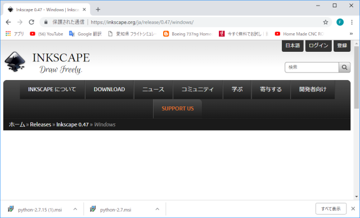
Task: Select the Inkscape 0.47 - Windows tab
Action: click(47, 10)
